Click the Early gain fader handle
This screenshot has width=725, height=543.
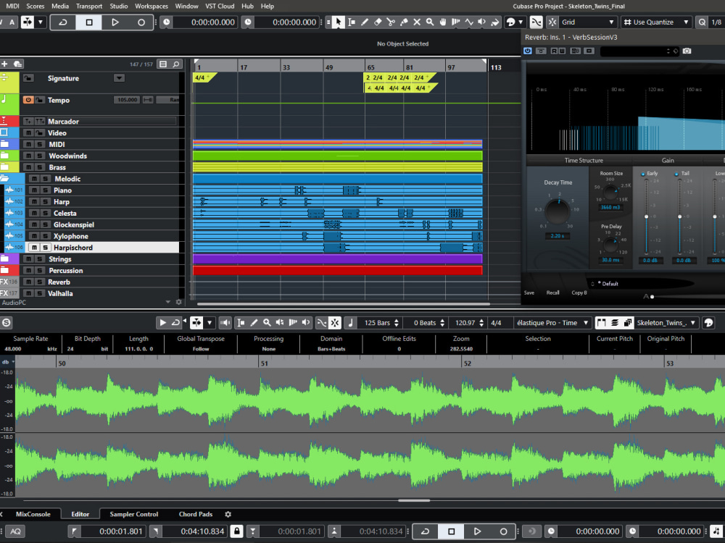coord(647,216)
